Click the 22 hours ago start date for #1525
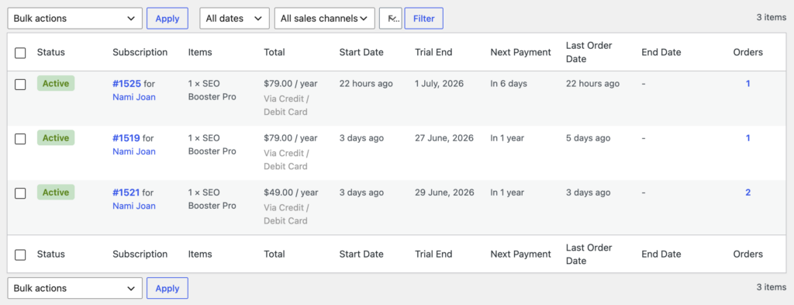 coord(366,84)
